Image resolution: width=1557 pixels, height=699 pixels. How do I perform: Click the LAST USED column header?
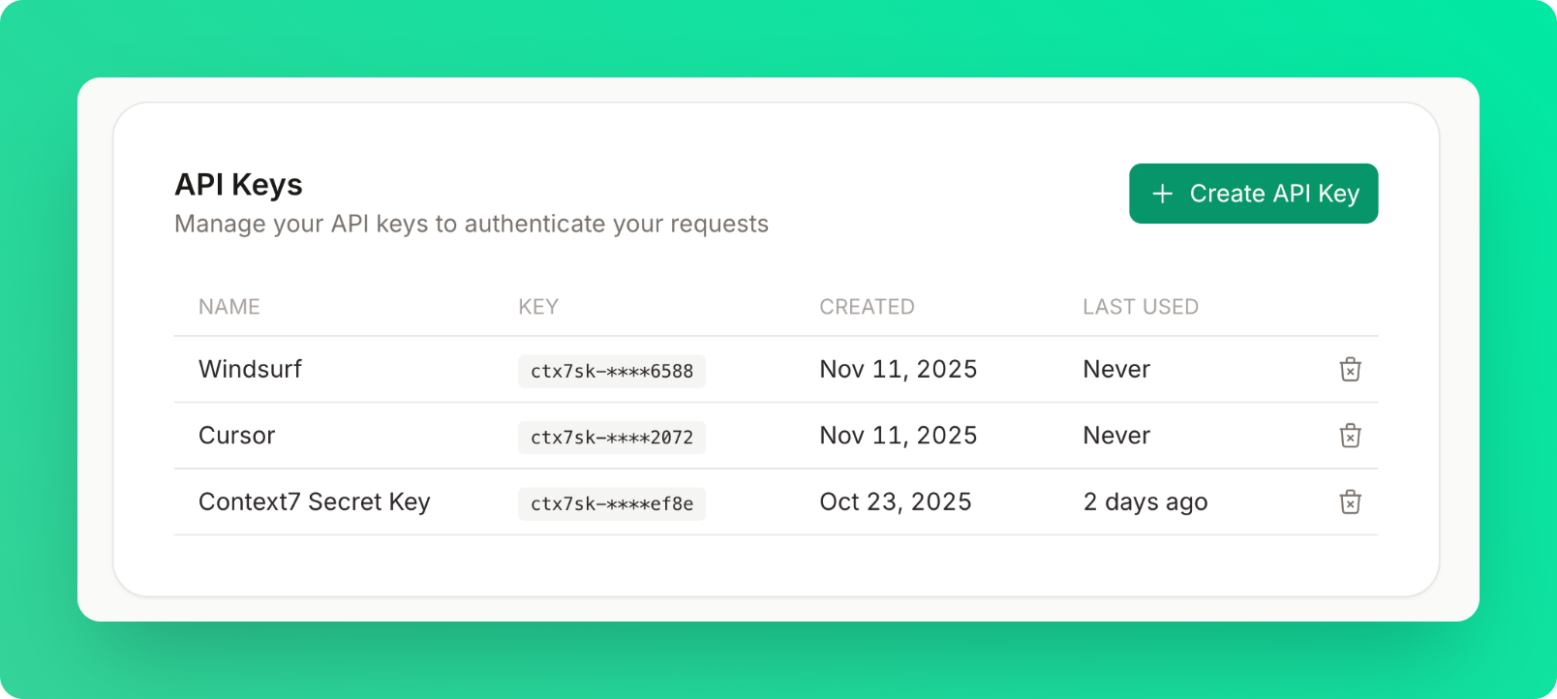(1141, 306)
